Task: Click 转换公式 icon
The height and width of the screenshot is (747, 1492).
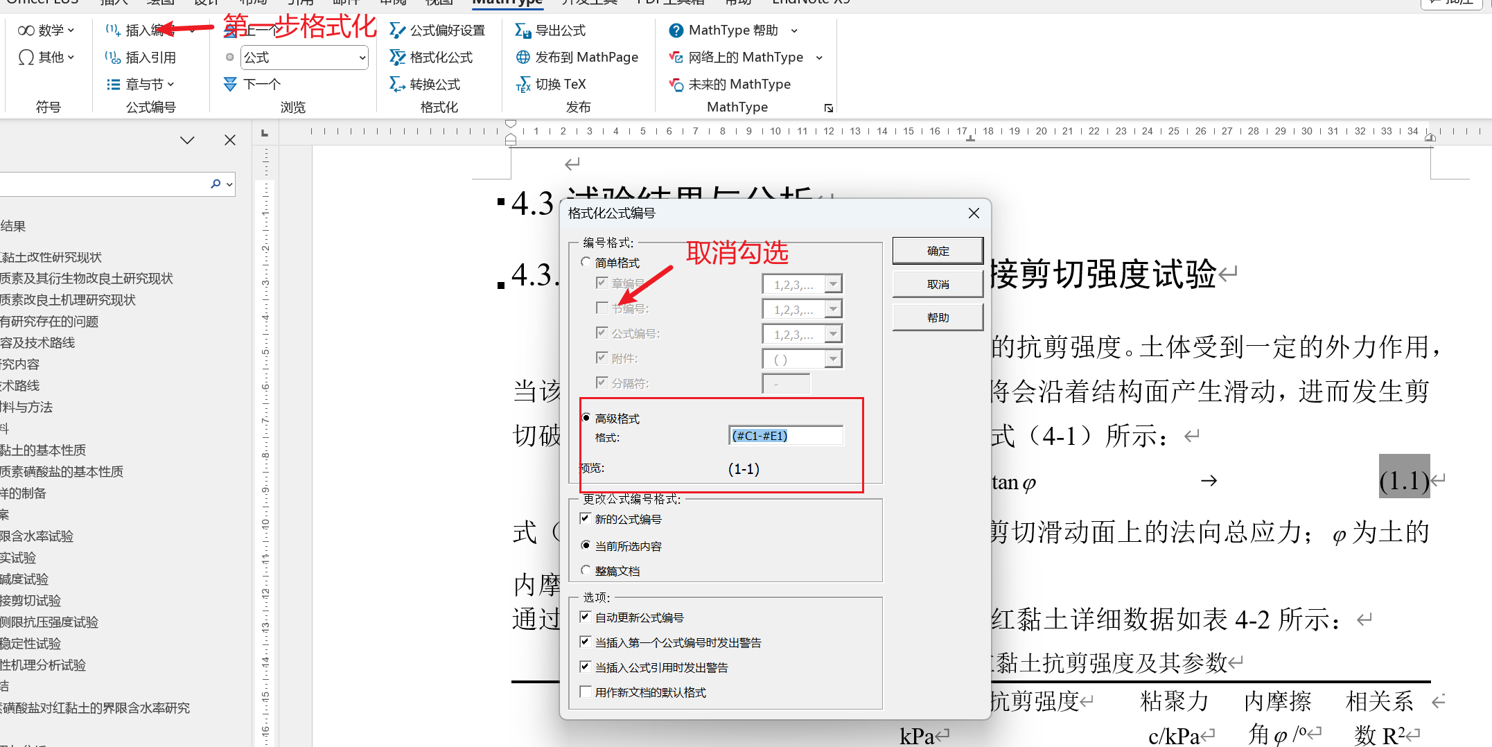Action: coord(397,84)
